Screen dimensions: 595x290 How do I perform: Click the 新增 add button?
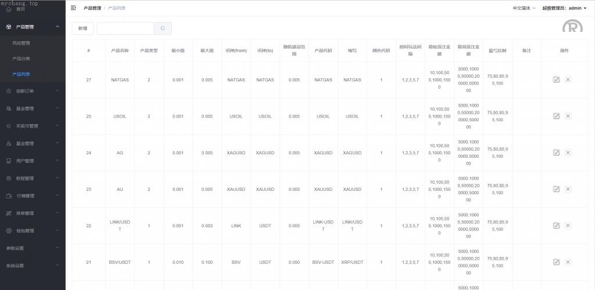point(83,28)
